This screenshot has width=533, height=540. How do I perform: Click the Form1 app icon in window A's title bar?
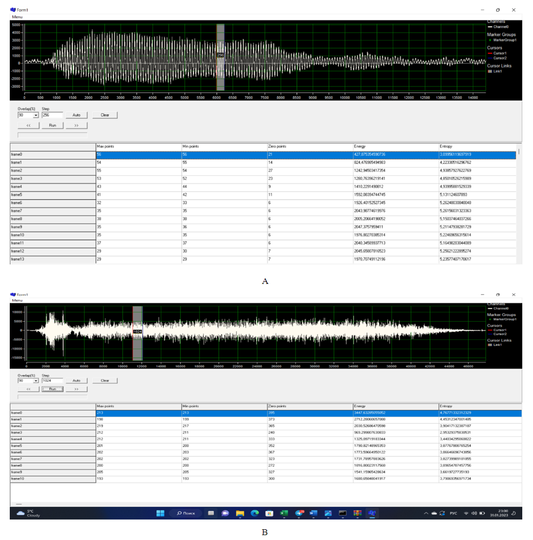pyautogui.click(x=13, y=9)
